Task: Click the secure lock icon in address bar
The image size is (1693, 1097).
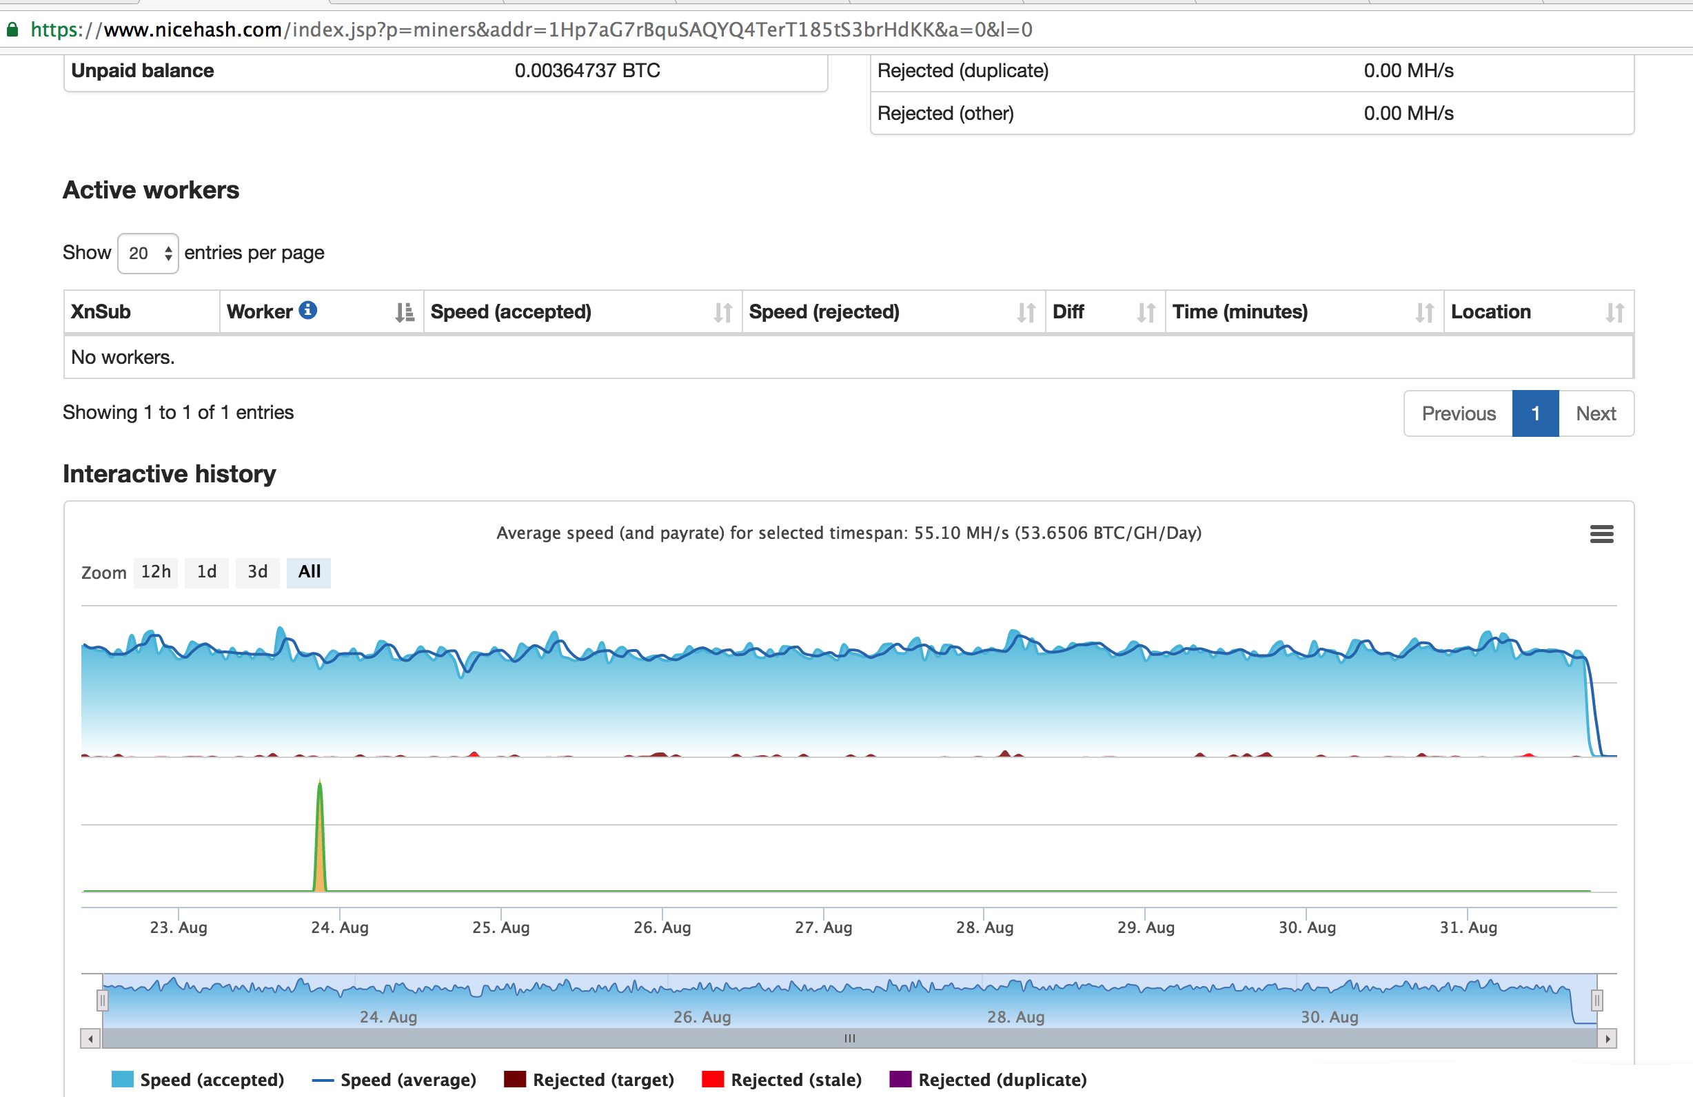Action: point(12,29)
